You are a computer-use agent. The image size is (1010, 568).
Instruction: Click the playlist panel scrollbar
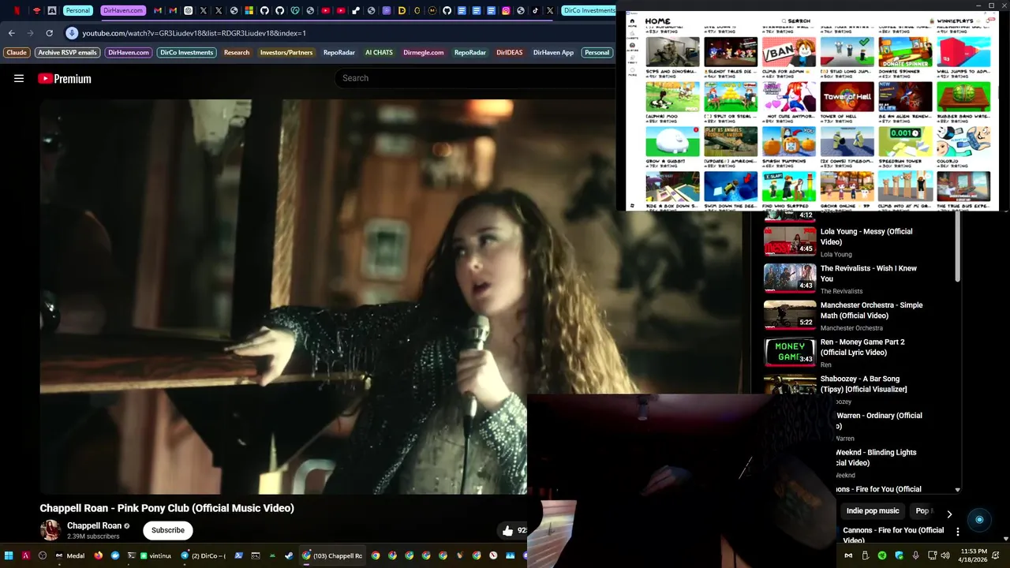point(958,246)
